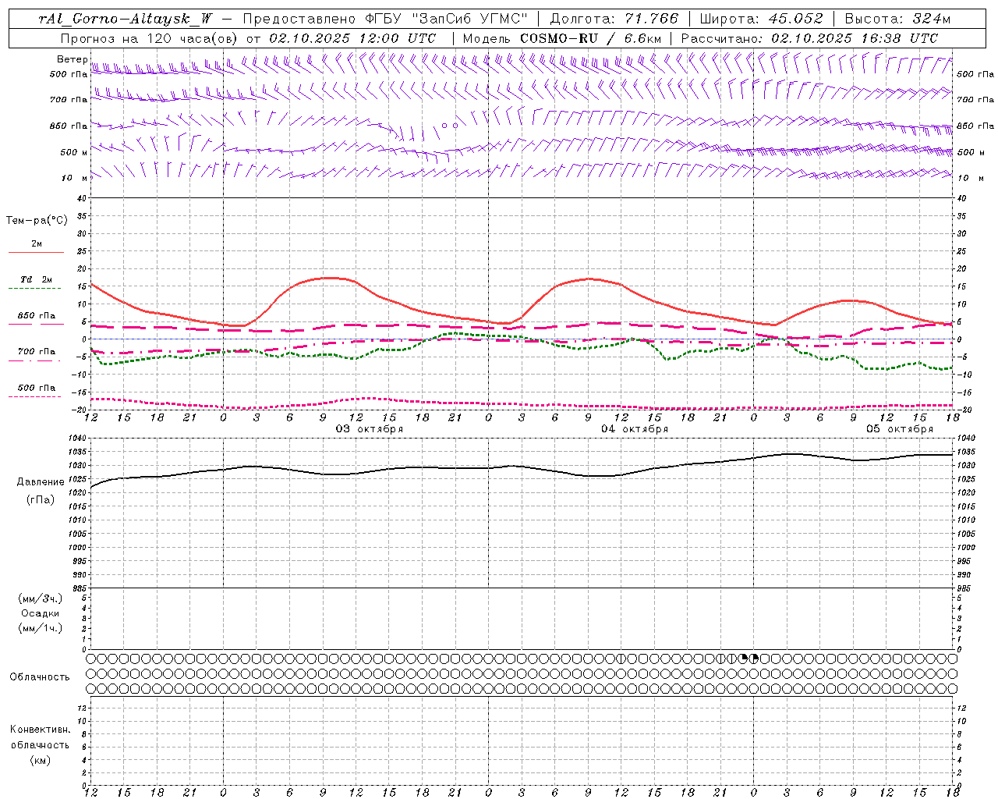
Task: Click the Давление pressure panel label
Action: 39,482
